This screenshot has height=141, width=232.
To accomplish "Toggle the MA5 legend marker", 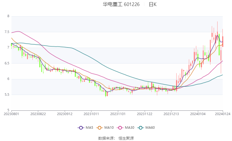I will [x=81, y=128].
